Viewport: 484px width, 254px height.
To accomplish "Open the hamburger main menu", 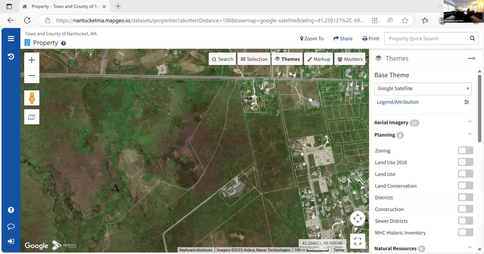I will [11, 39].
